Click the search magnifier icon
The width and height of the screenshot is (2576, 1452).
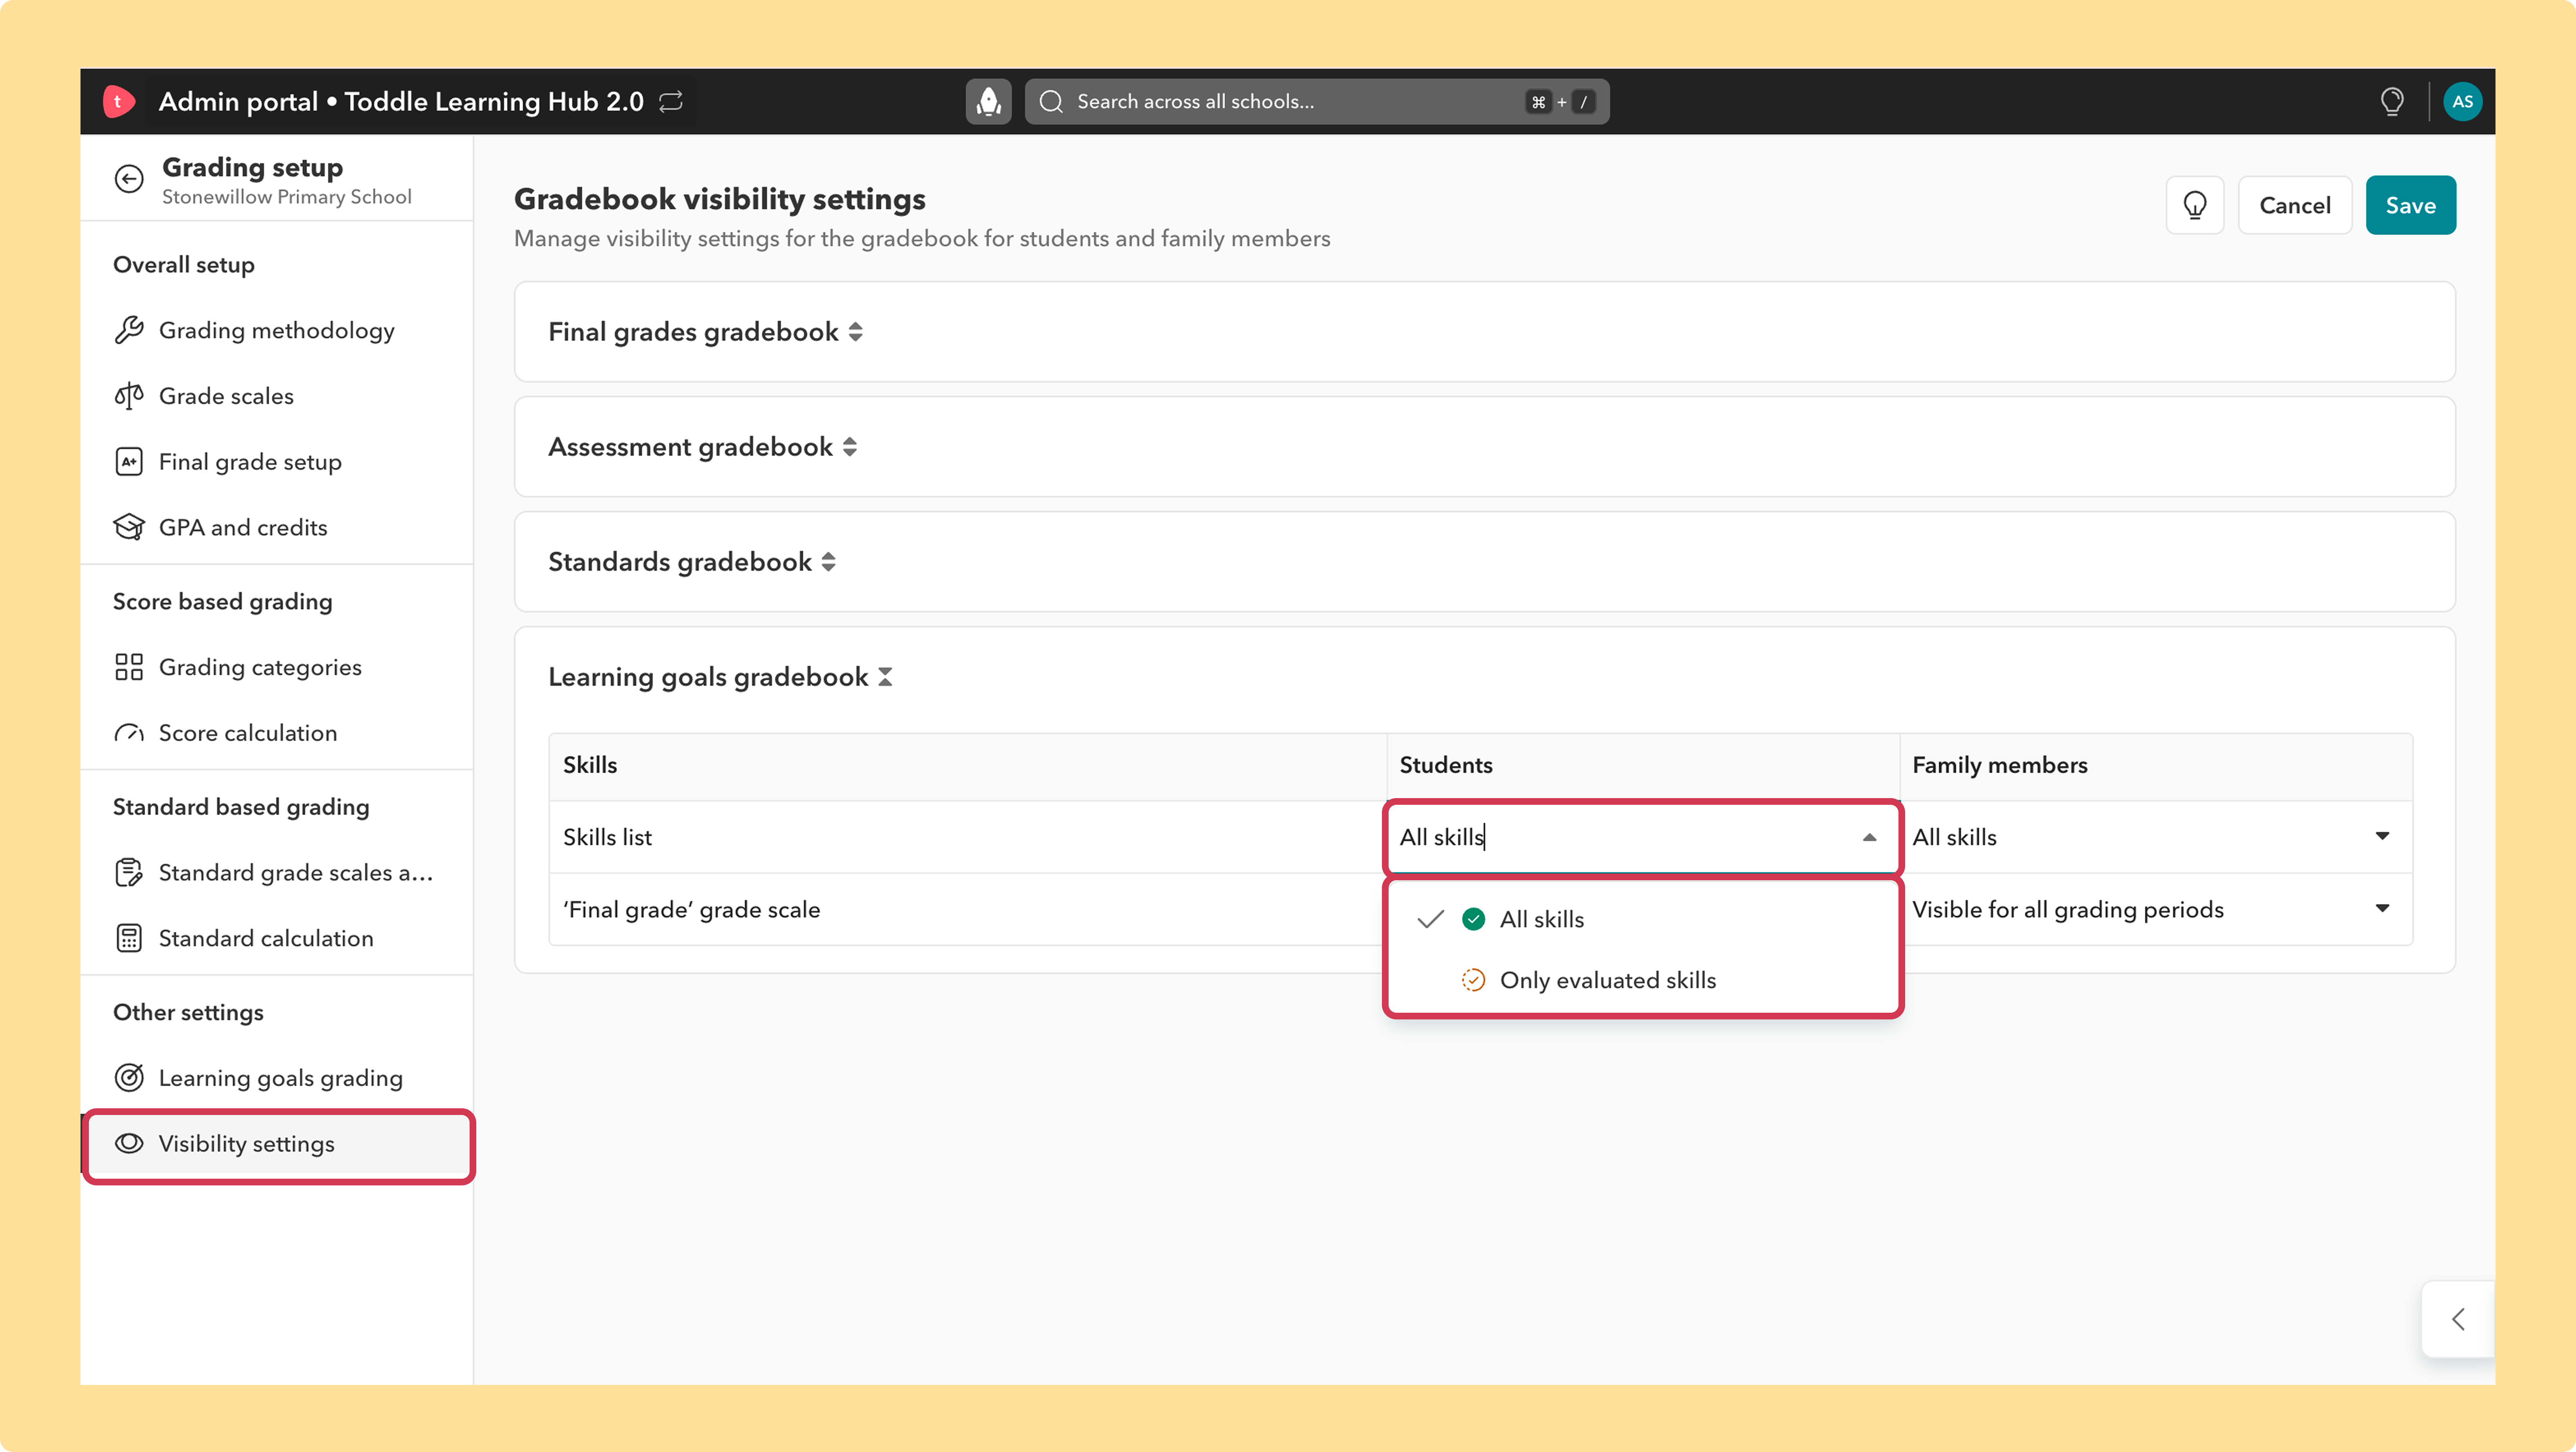1051,101
